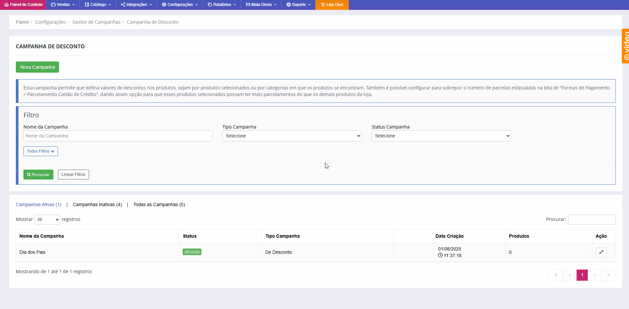This screenshot has width=629, height=309.
Task: Open the Status Campanha dropdown
Action: (441, 136)
